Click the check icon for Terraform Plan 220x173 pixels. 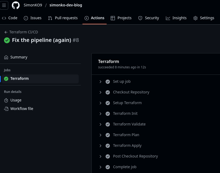pyautogui.click(x=108, y=135)
